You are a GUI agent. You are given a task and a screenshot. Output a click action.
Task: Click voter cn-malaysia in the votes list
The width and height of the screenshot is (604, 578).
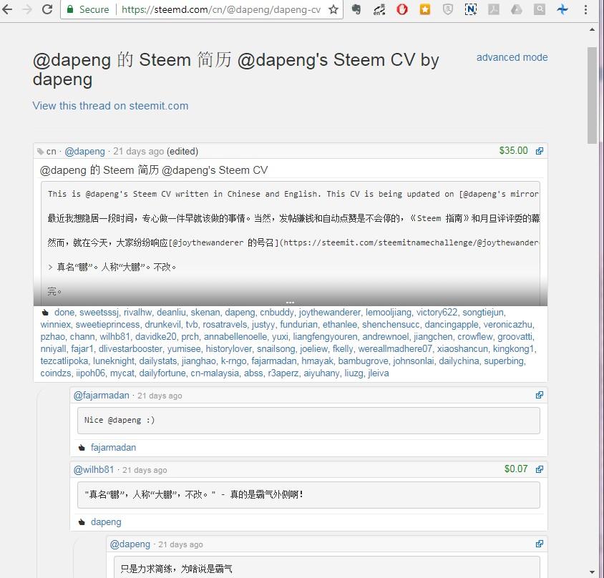(x=215, y=373)
